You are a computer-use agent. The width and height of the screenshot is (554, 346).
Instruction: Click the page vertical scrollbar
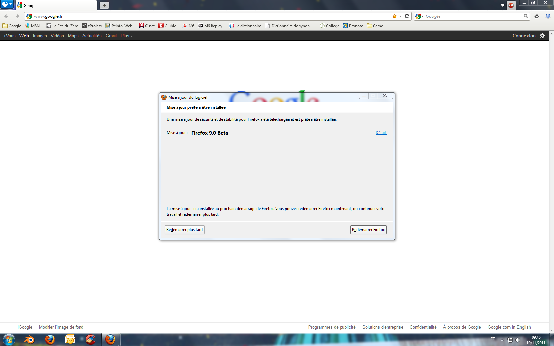(x=551, y=181)
